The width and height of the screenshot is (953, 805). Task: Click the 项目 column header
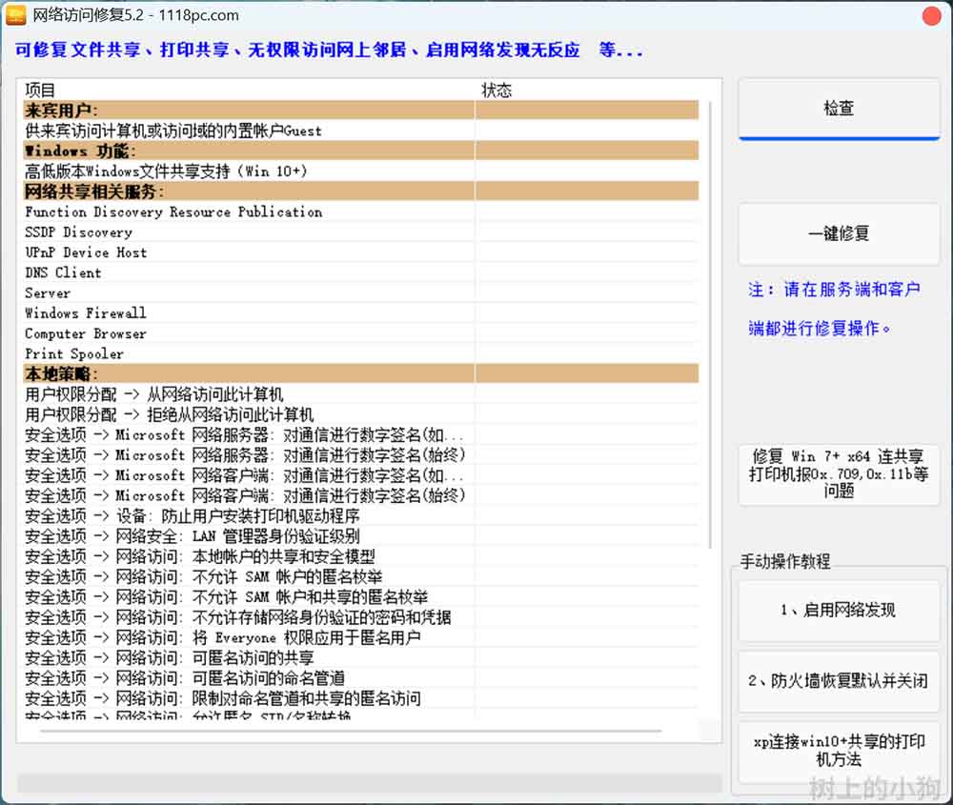[248, 91]
